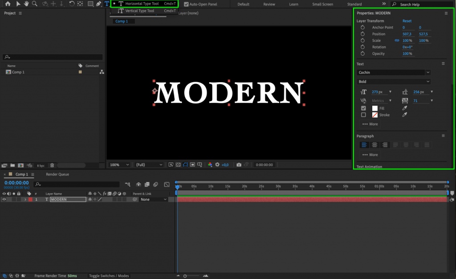
Task: Hide the MODERN text layer
Action: (x=4, y=199)
